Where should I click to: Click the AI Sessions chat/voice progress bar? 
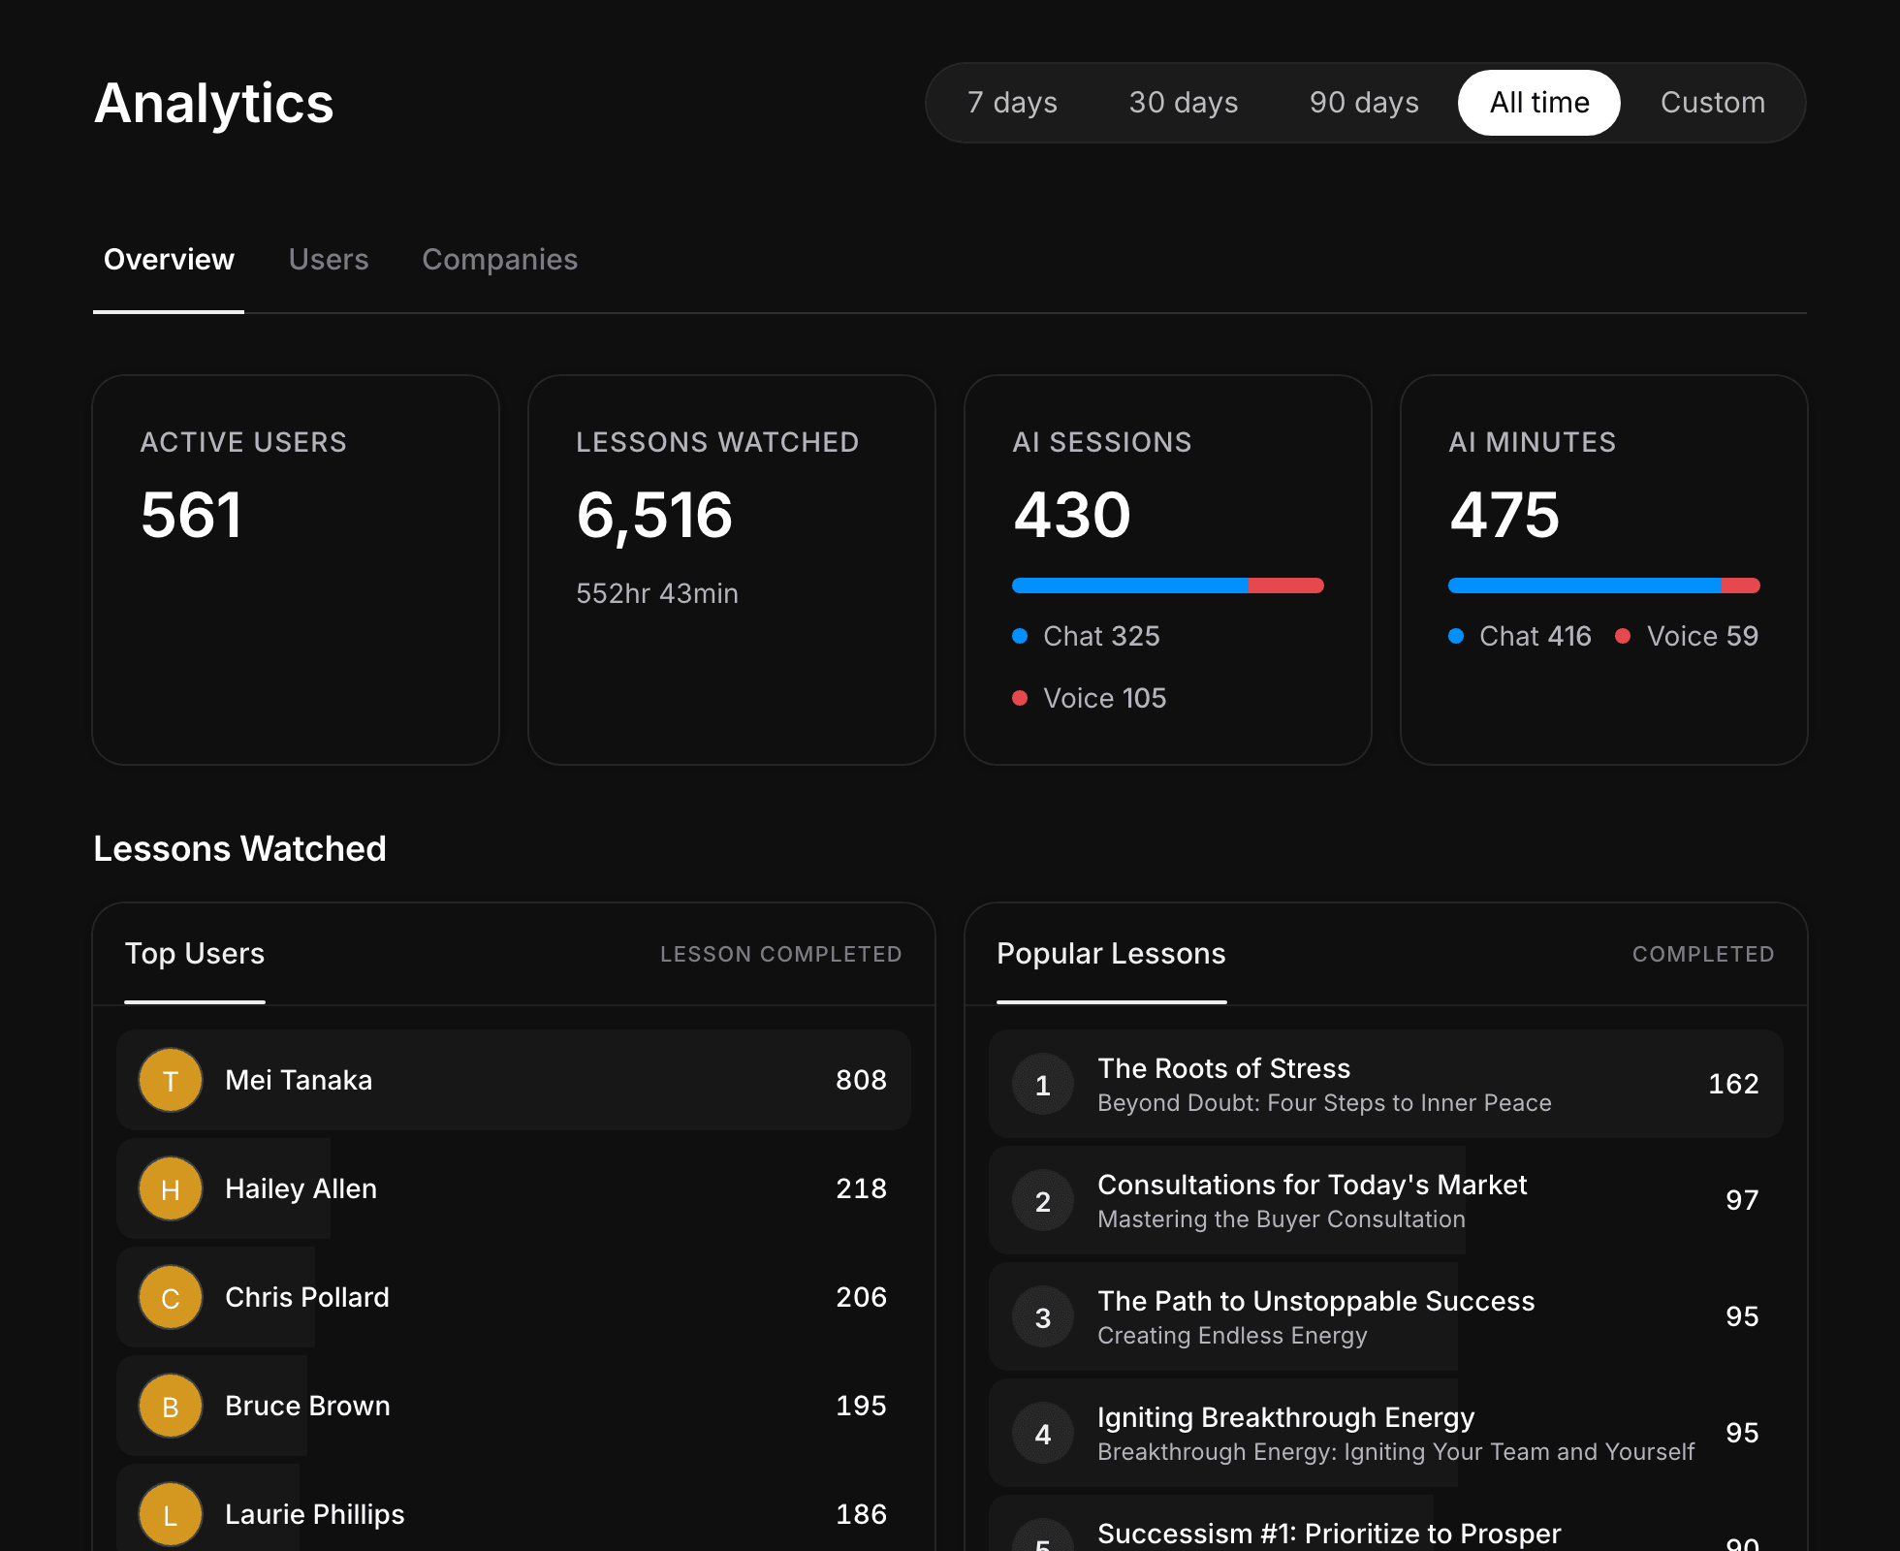(1168, 586)
